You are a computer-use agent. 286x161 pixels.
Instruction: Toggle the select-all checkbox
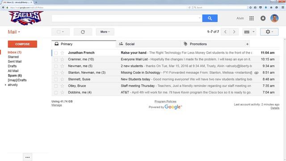point(59,32)
